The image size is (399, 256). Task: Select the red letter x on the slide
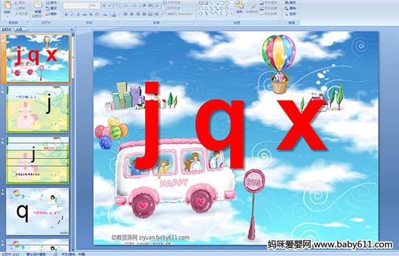[x=302, y=125]
